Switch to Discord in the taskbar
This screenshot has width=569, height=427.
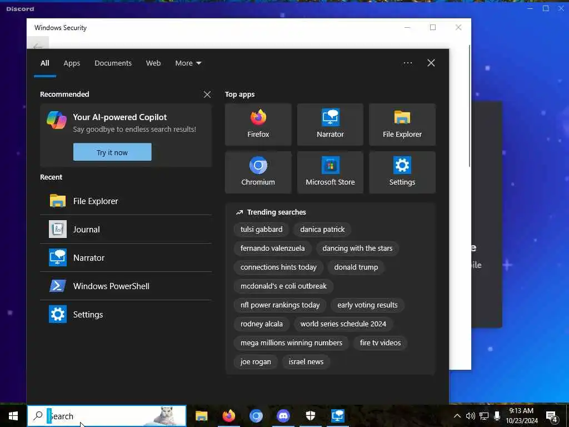tap(283, 416)
